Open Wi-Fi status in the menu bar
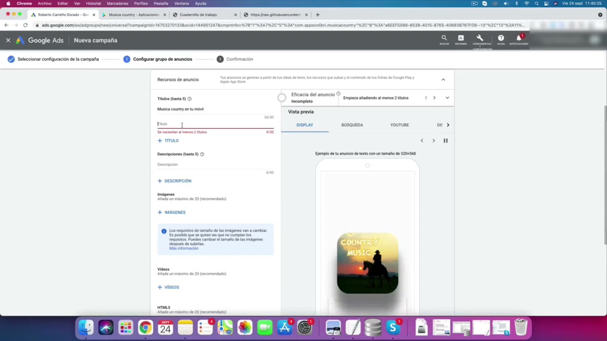The width and height of the screenshot is (607, 341). click(526, 3)
